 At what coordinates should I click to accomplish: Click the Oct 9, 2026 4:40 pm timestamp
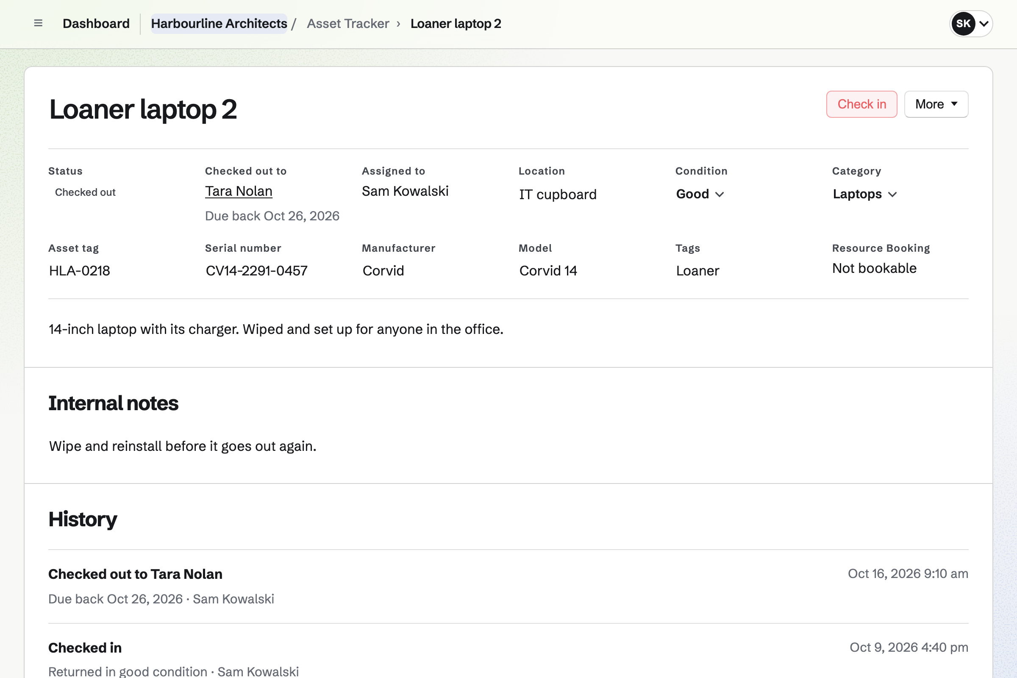(x=909, y=647)
